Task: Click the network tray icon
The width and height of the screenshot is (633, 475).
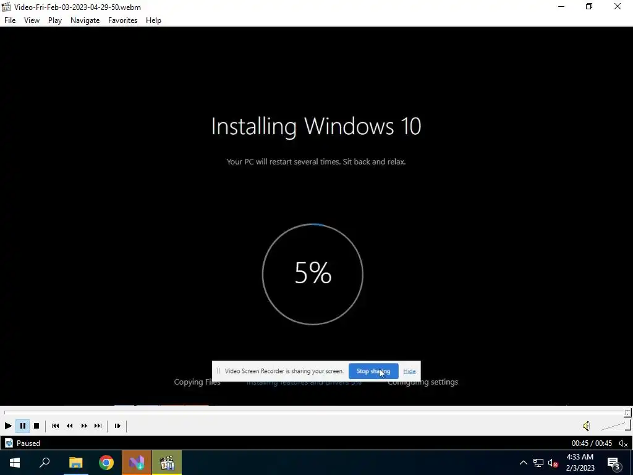Action: (538, 463)
